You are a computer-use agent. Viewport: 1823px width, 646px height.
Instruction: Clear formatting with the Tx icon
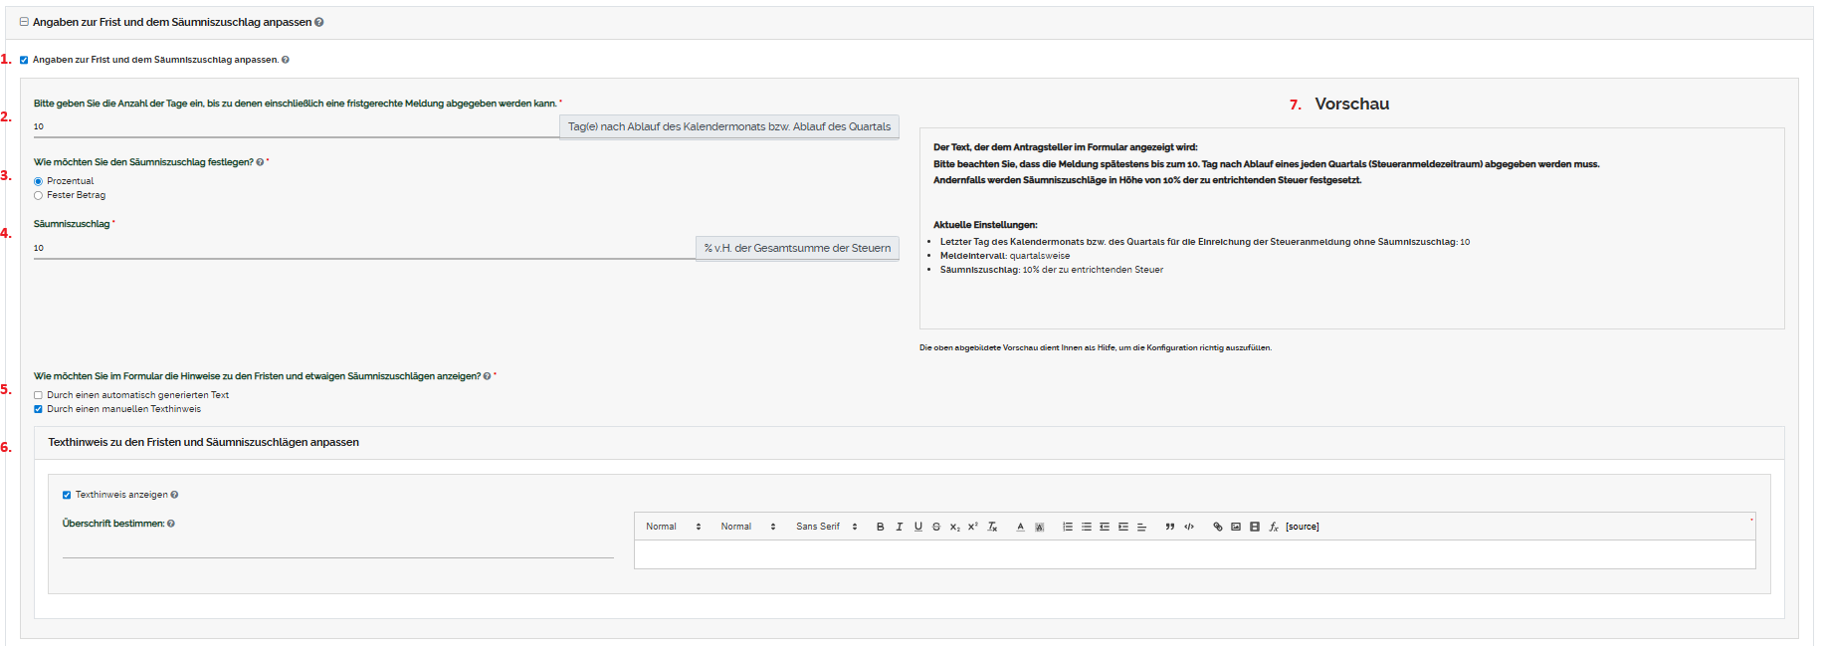tap(992, 527)
